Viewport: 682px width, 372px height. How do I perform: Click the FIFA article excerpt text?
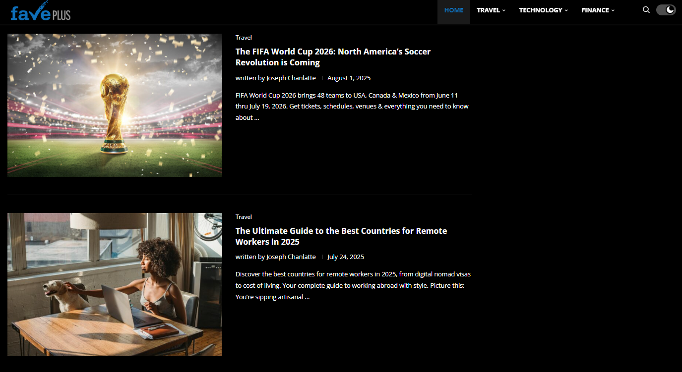click(352, 106)
